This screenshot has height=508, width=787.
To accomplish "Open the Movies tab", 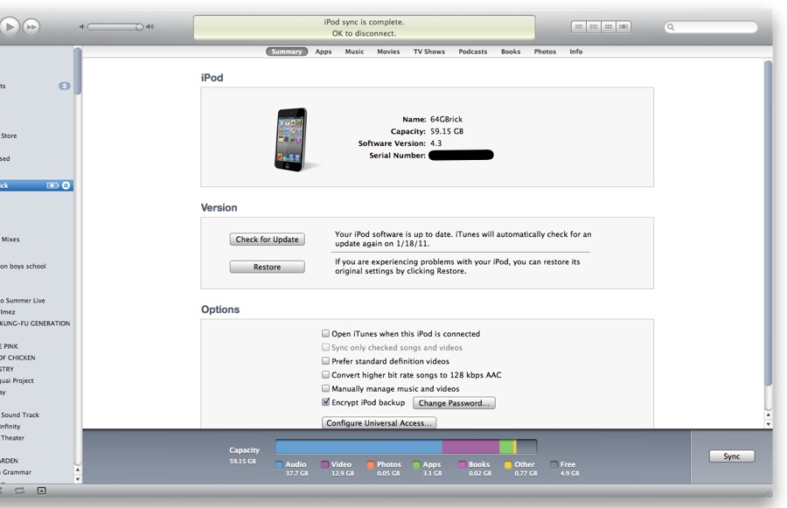I will [388, 52].
